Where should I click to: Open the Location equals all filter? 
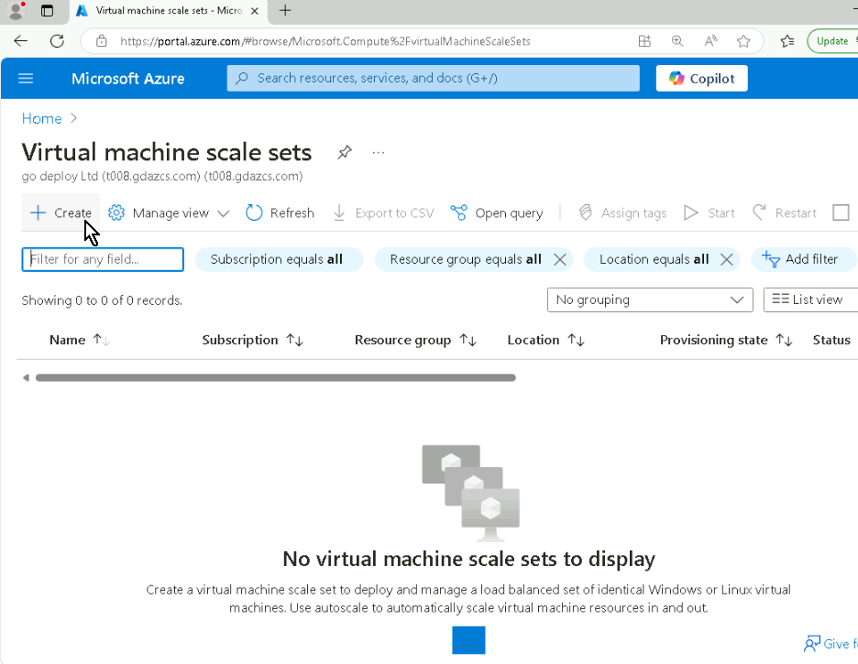654,259
